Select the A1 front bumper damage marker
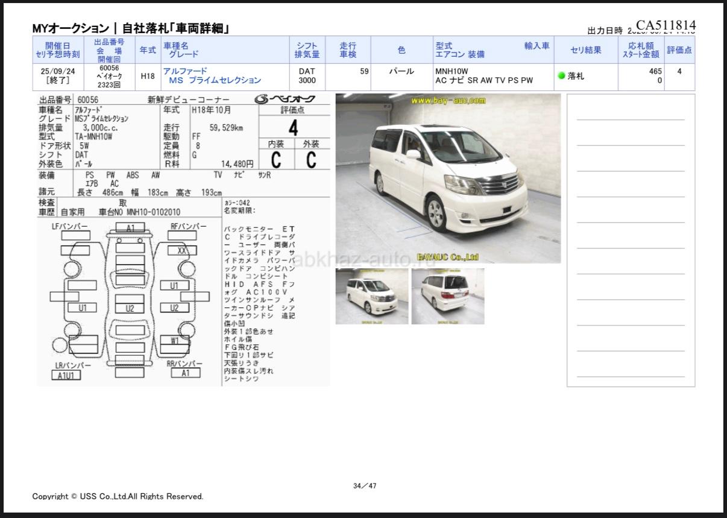 (x=130, y=228)
